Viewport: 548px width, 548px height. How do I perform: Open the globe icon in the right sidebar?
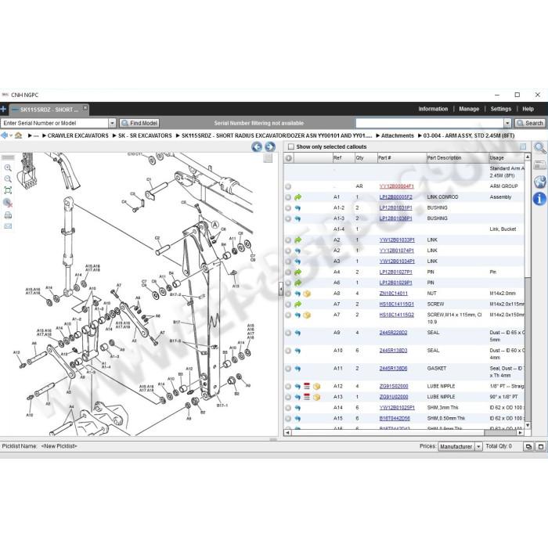(539, 182)
